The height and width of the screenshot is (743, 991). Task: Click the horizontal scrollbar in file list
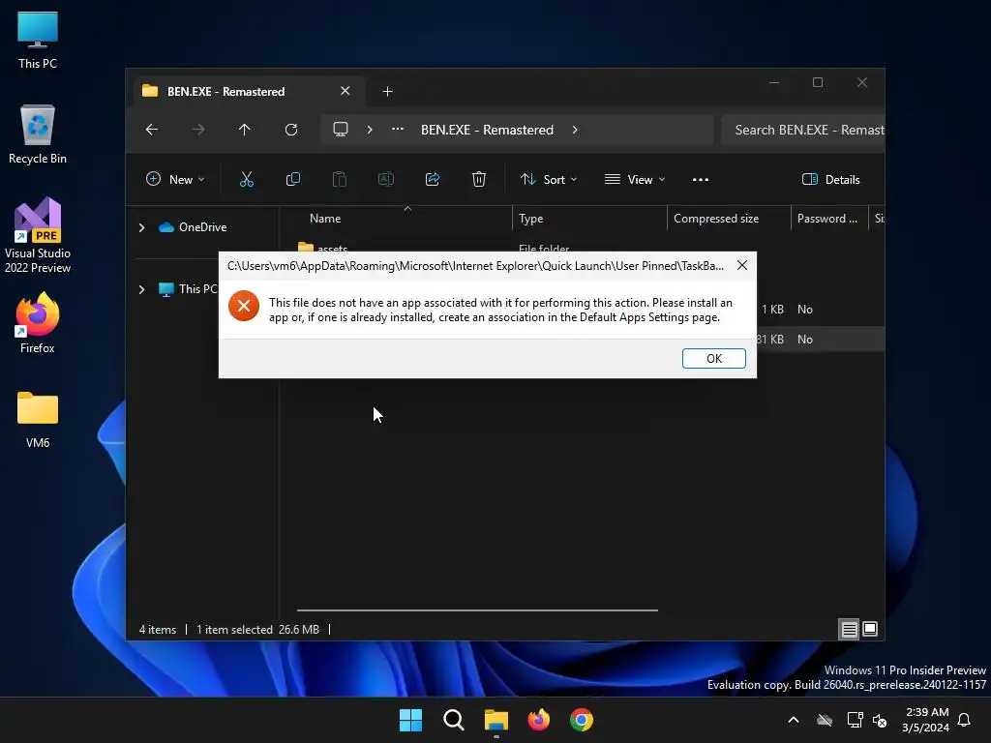coord(477,610)
